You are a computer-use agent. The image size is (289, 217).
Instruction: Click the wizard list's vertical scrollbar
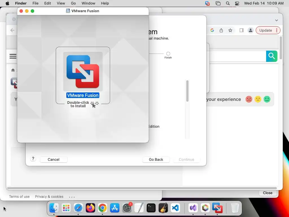coord(187,91)
